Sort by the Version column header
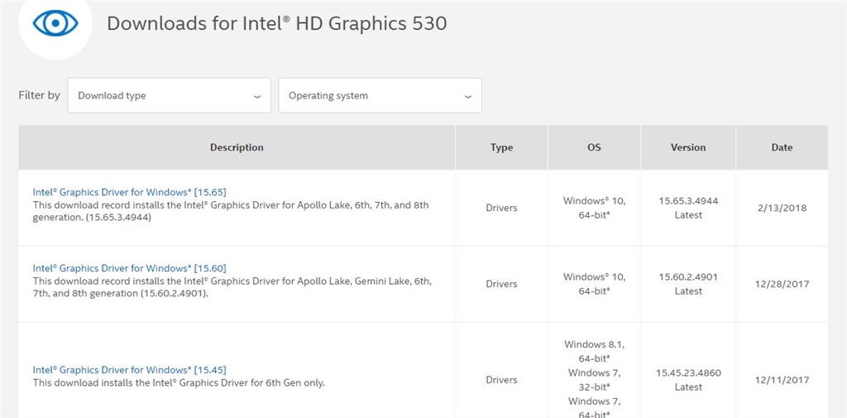Viewport: 847px width, 418px height. [x=688, y=147]
